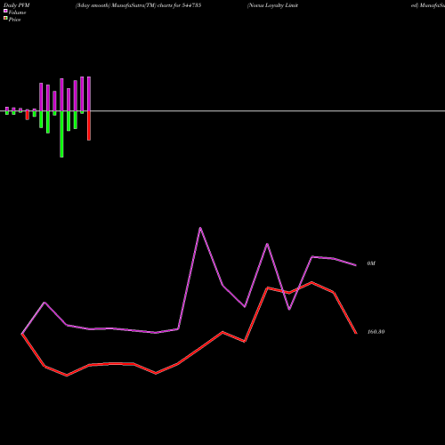Click the '160.80' price value label

pos(376,332)
